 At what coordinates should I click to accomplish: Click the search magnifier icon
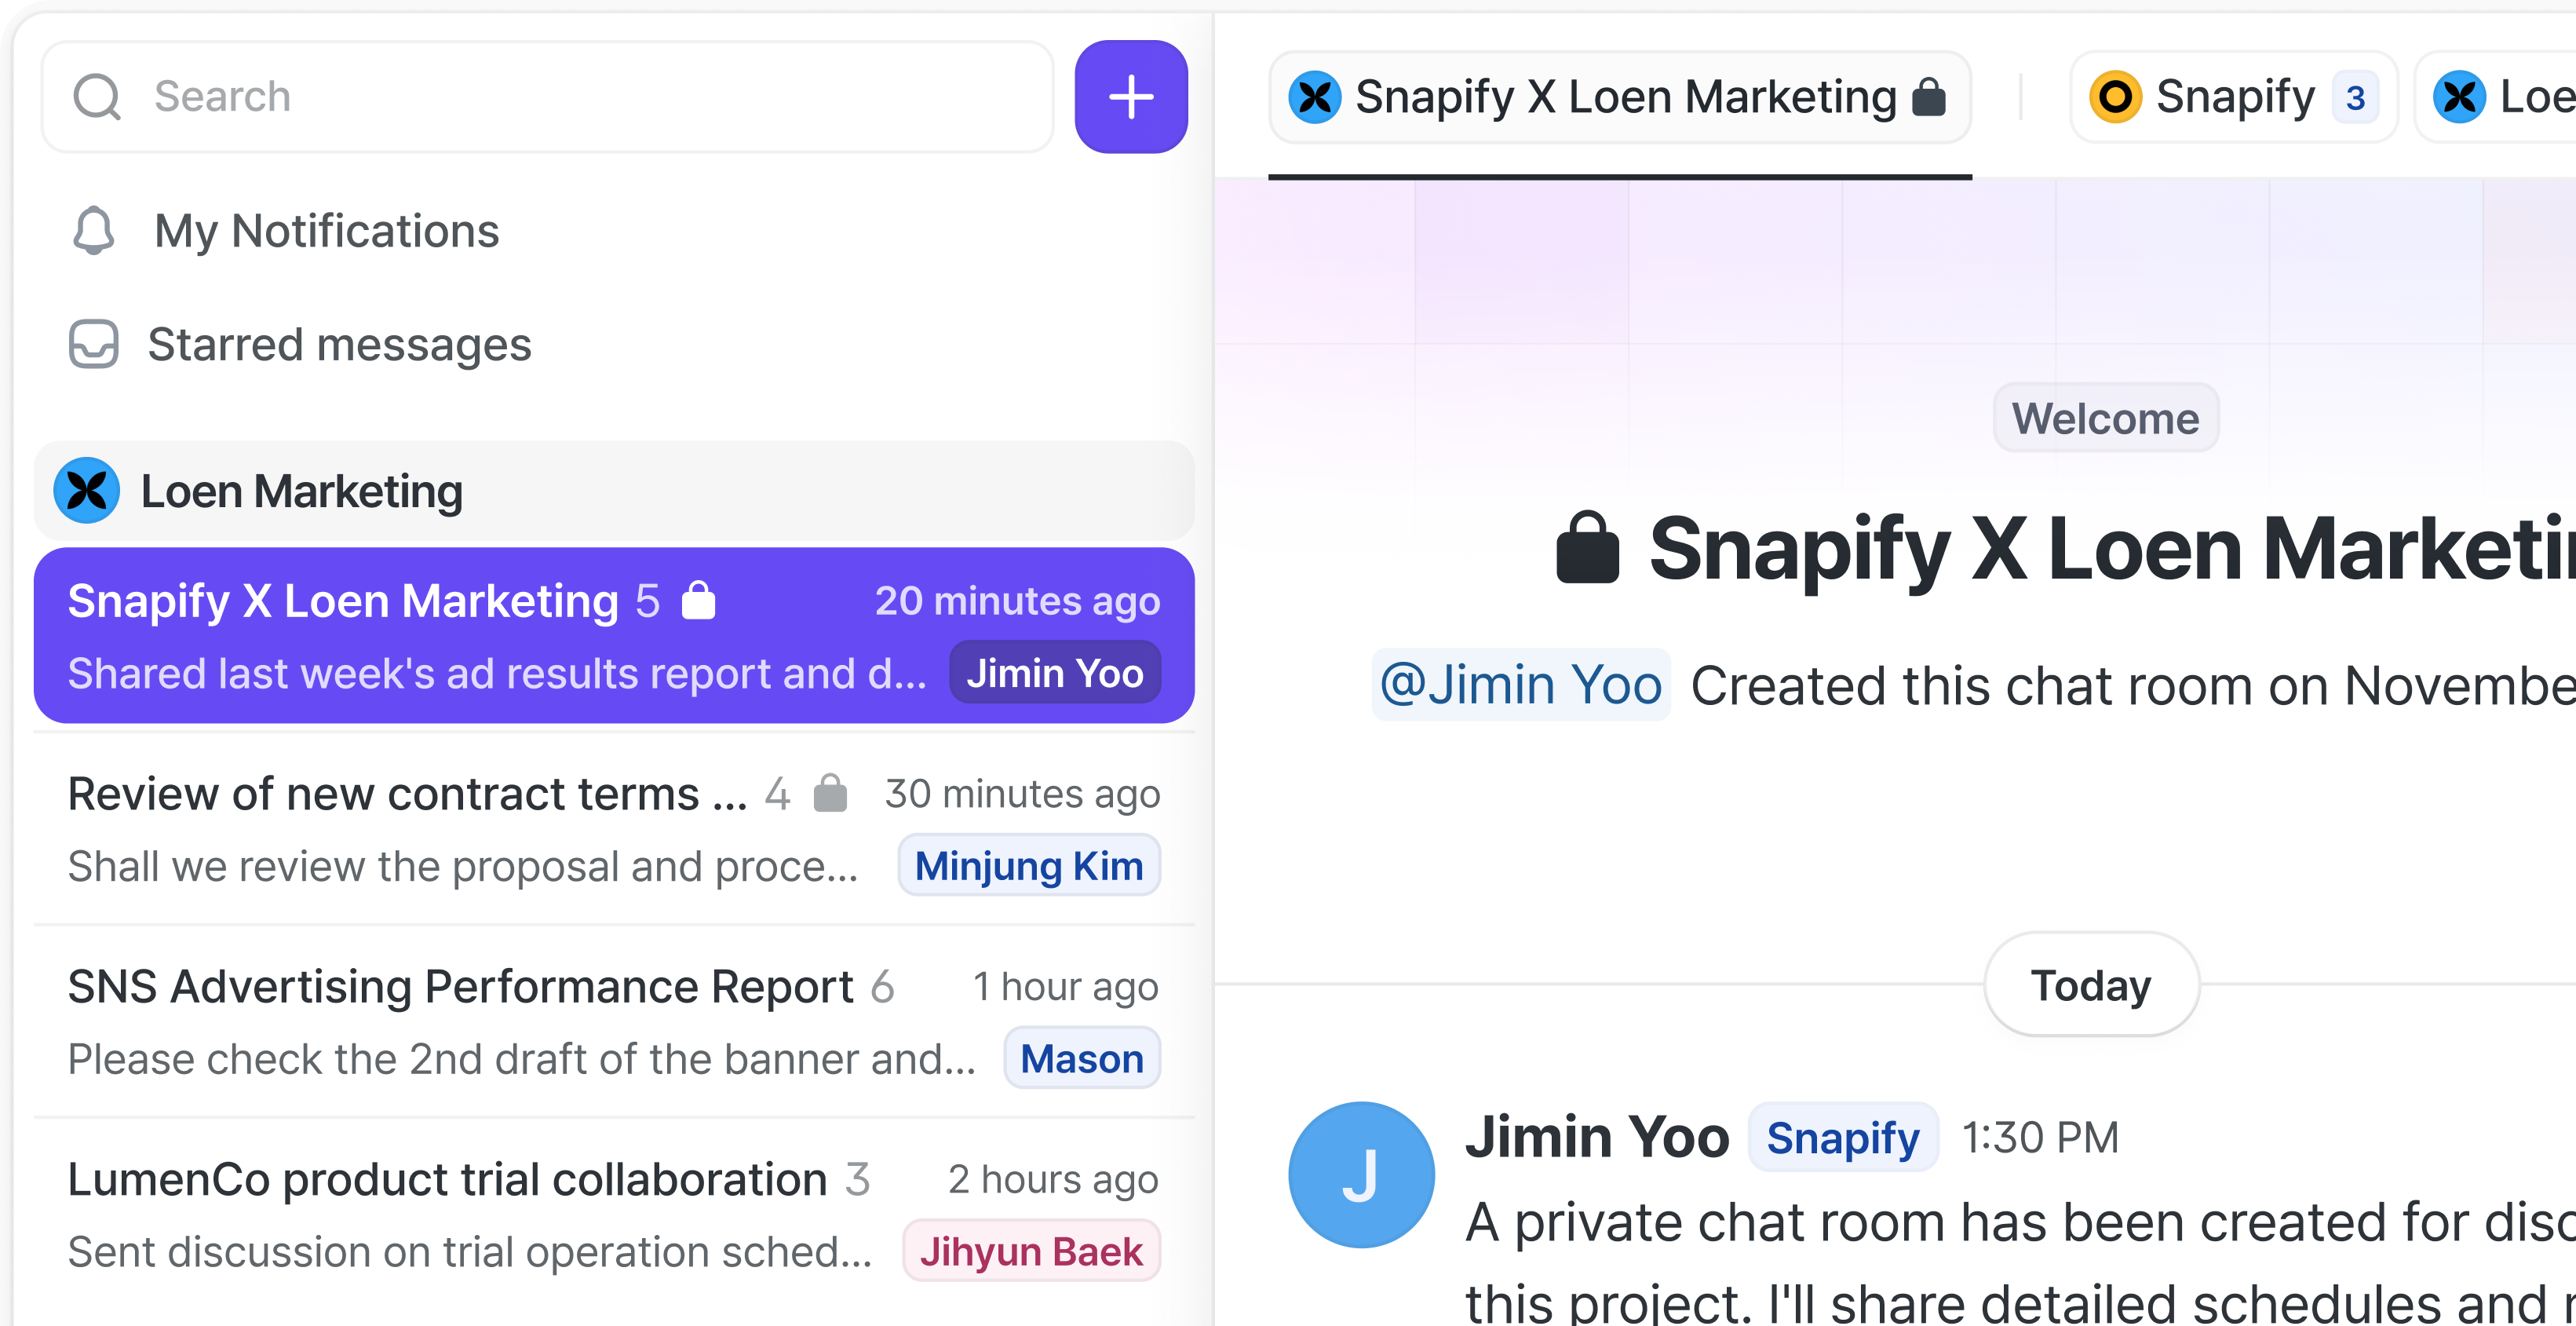coord(97,97)
